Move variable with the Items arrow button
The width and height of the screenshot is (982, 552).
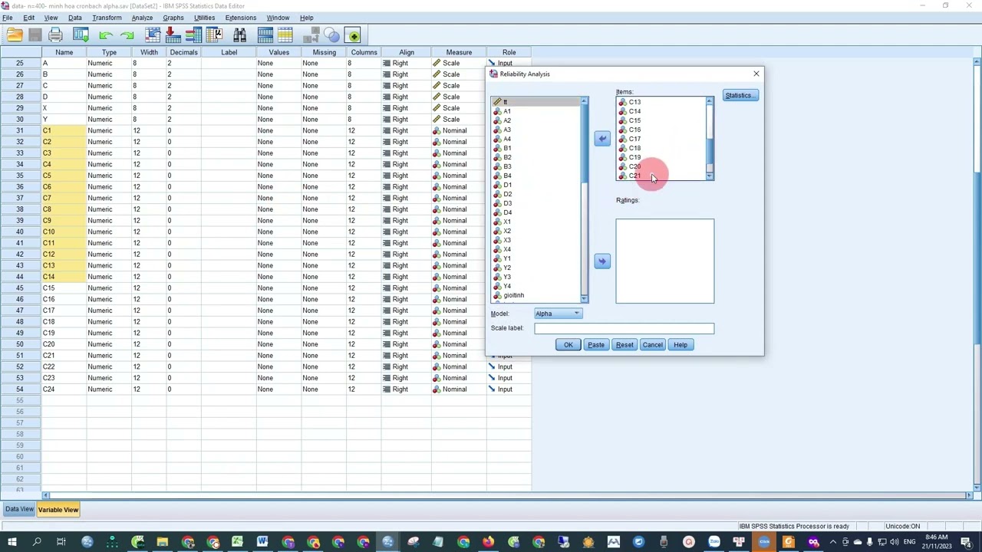coord(602,139)
